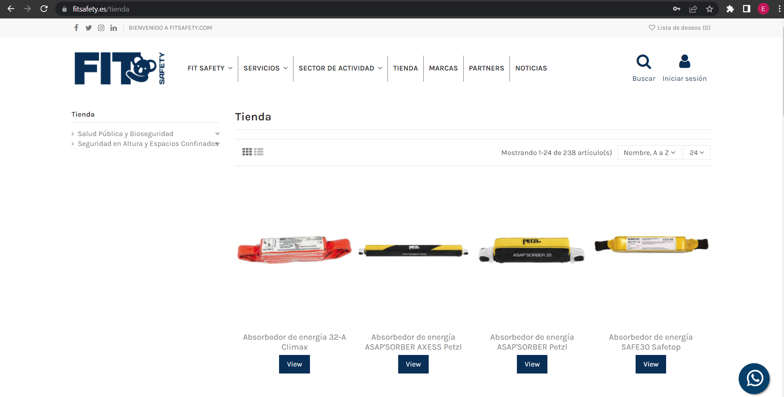The image size is (784, 397).
Task: Expand the FIT SAFETY menu
Action: [x=210, y=68]
